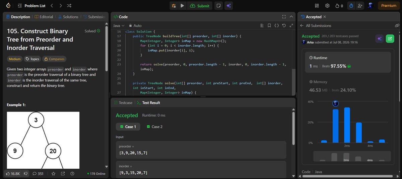Open the layout grid icon
Screen dimensions: 402x179
[x=317, y=6]
